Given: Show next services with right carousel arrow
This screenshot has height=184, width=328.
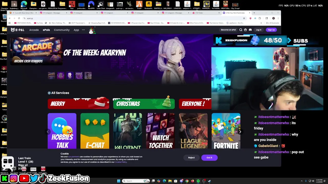Looking at the screenshot, I should [240, 132].
